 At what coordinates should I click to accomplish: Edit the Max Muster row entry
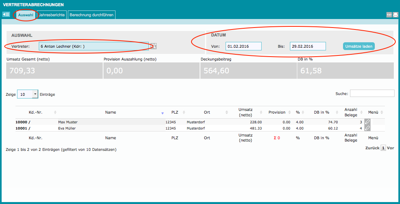367,122
